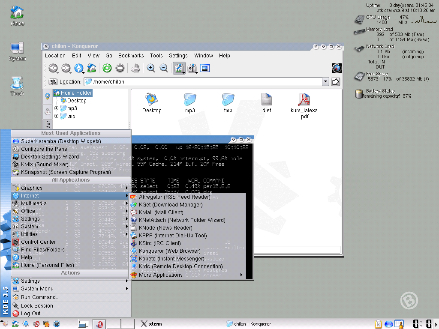Open the Location bar history dropdown
439x329 pixels.
coord(325,82)
